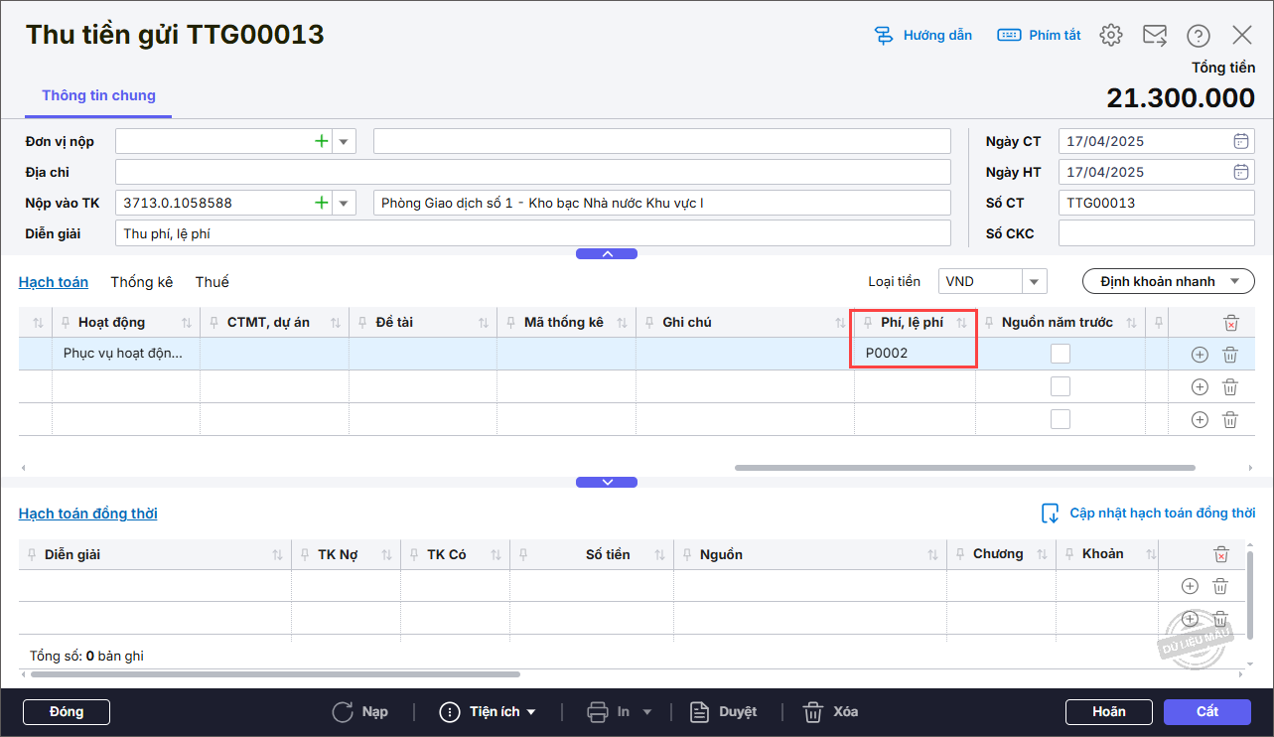Open calendar picker for Ngày CT

point(1241,141)
